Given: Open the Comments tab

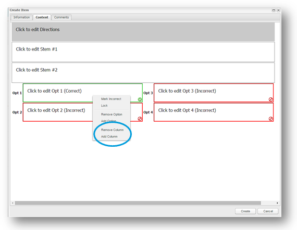Looking at the screenshot, I should tap(61, 17).
